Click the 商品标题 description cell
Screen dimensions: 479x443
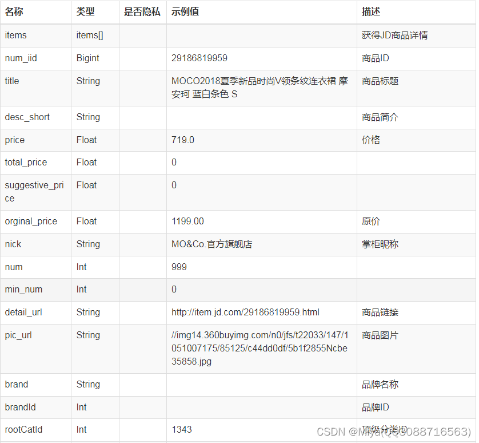(x=380, y=81)
